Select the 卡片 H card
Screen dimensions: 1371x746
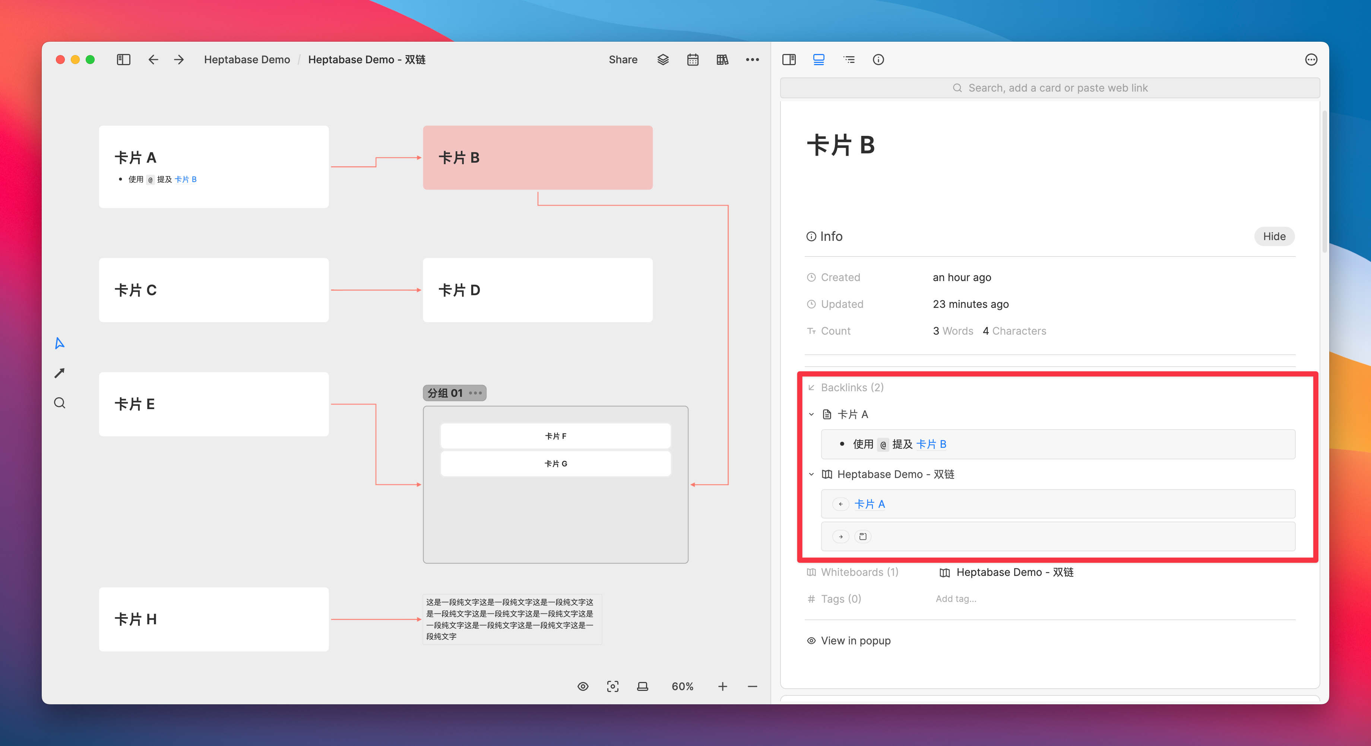click(213, 619)
